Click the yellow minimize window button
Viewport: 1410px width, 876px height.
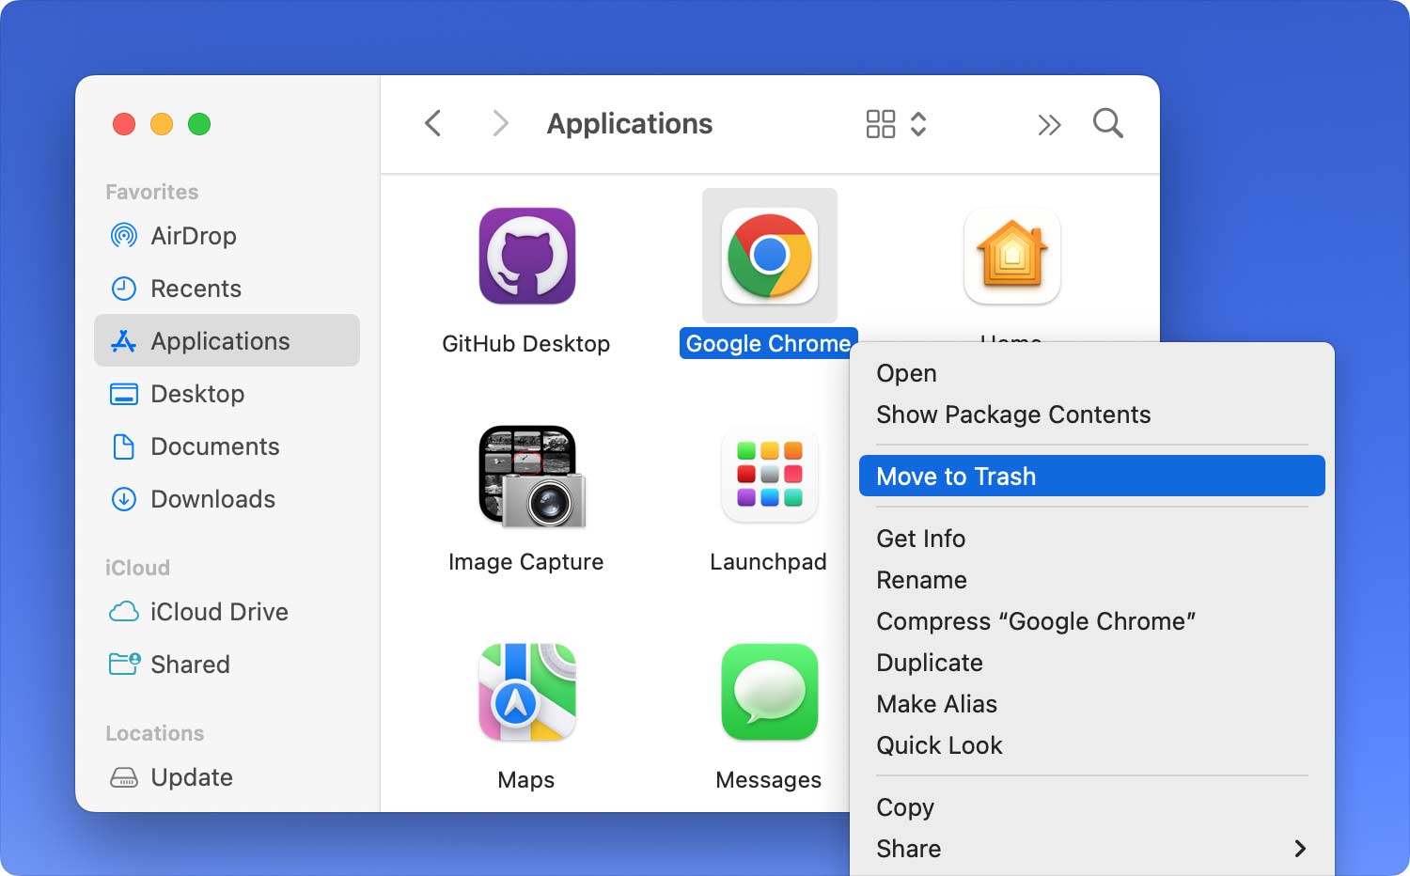(162, 124)
